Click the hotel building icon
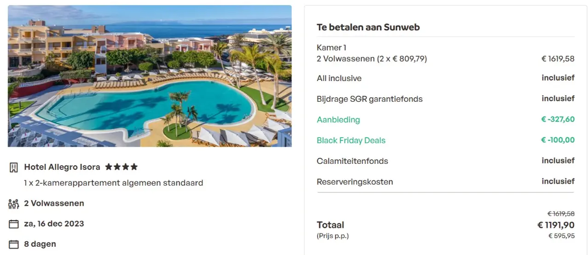This screenshot has width=588, height=255. (14, 167)
